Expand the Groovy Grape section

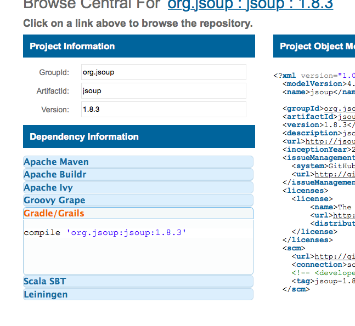(x=138, y=201)
